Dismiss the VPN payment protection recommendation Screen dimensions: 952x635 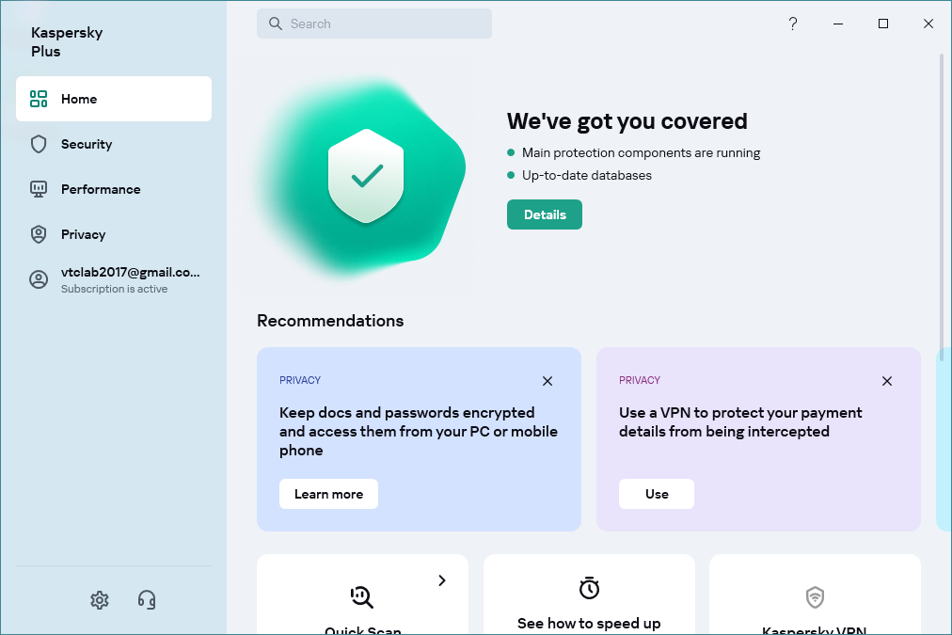pyautogui.click(x=886, y=381)
